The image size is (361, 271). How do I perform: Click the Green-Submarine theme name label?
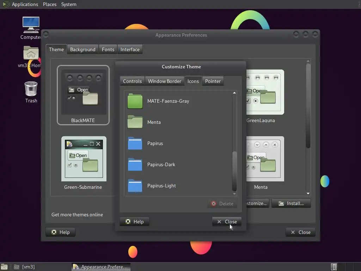pyautogui.click(x=83, y=187)
